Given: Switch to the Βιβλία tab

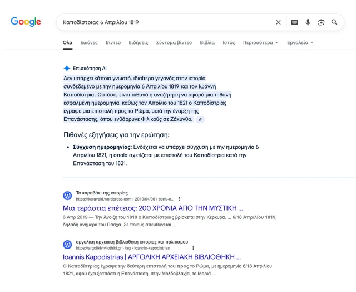Looking at the screenshot, I should [x=207, y=43].
